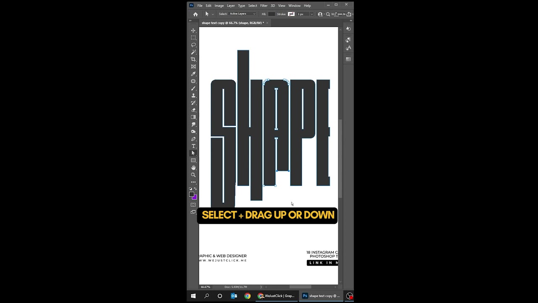
Task: Select the Hand tool
Action: (193, 167)
